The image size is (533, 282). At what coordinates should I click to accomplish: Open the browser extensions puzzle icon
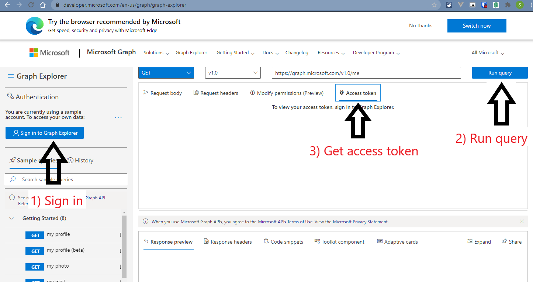tap(508, 5)
